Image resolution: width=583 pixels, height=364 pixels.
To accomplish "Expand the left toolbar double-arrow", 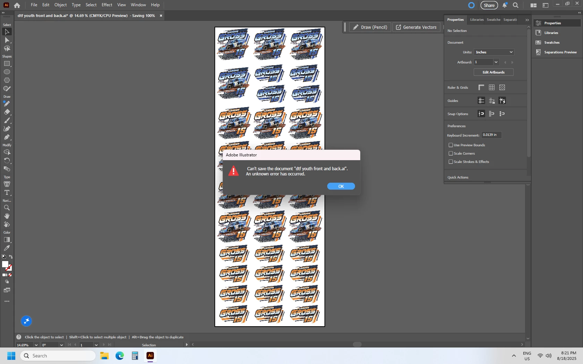I will coord(3,12).
